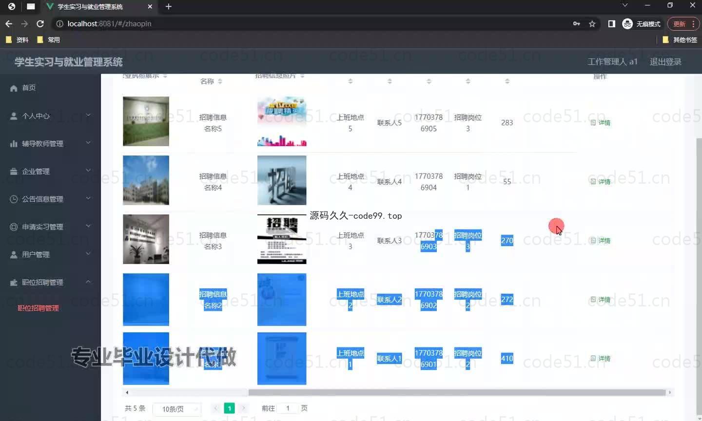Image resolution: width=702 pixels, height=421 pixels.
Task: Close the 学生实习与就业管理系统 tab
Action: 150,6
